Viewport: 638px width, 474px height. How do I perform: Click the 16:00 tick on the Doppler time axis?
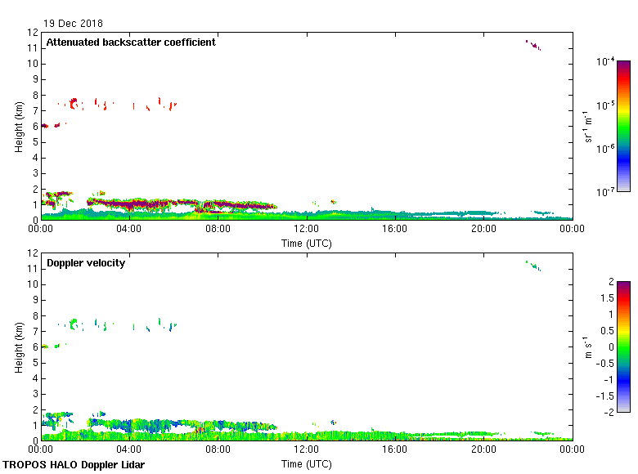pyautogui.click(x=395, y=450)
